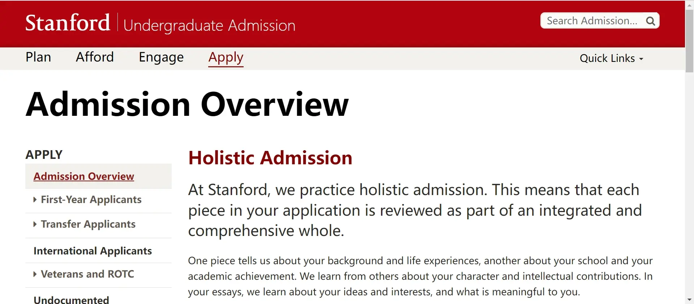The width and height of the screenshot is (694, 304).
Task: Open the Engage menu
Action: (161, 57)
